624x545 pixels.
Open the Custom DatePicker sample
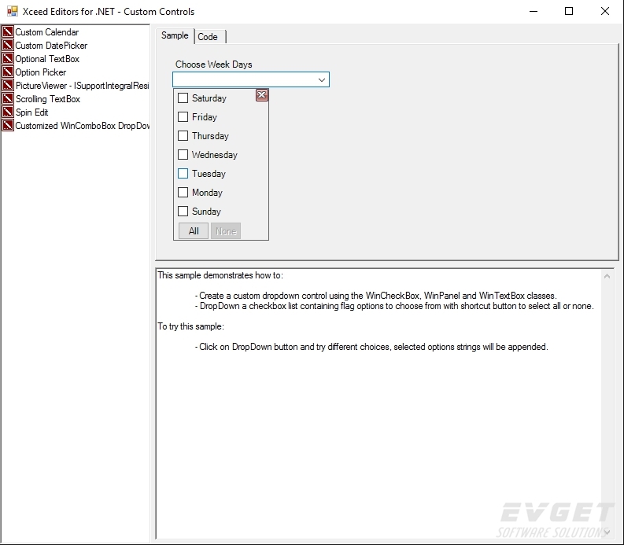tap(51, 46)
